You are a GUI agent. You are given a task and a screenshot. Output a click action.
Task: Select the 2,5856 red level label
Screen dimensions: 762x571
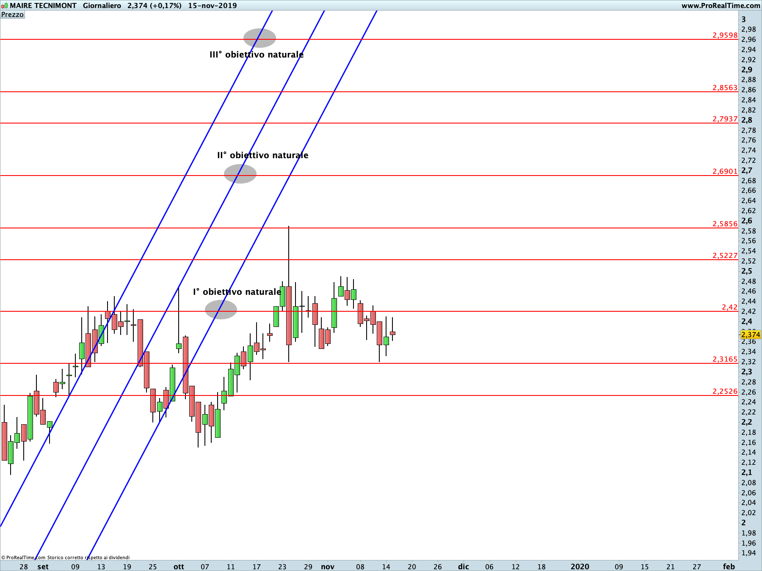click(725, 224)
